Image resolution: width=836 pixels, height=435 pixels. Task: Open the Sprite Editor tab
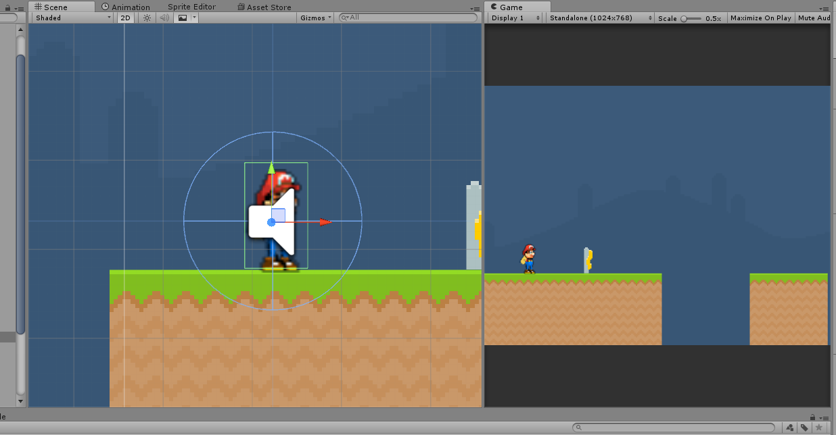(192, 7)
